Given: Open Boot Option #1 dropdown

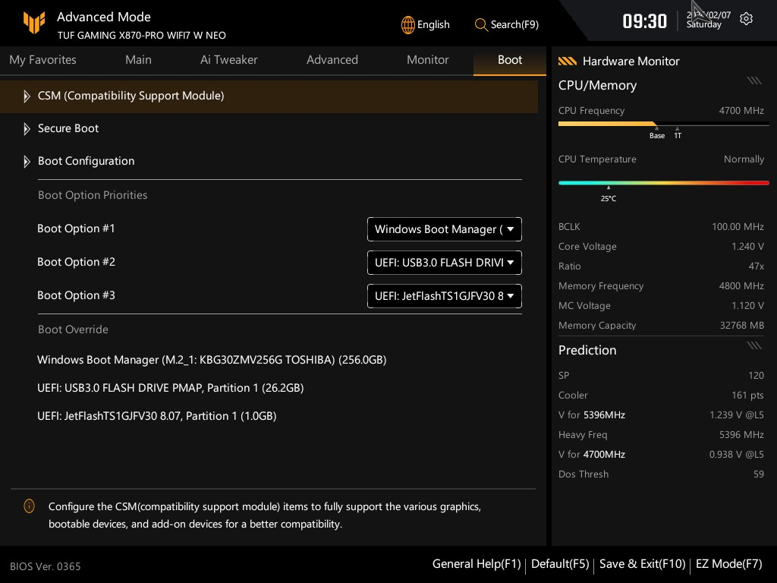Looking at the screenshot, I should pyautogui.click(x=444, y=229).
